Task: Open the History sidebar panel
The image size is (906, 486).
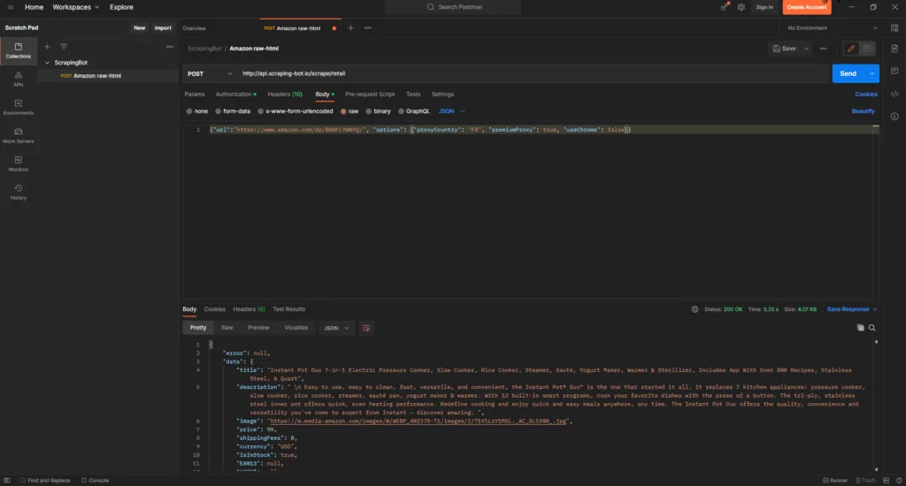Action: point(18,192)
